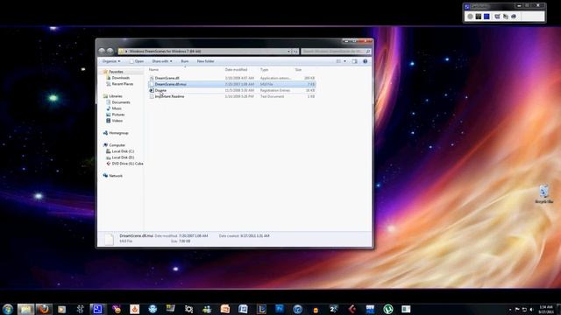
Task: Open Local Disk (D:)
Action: pos(123,157)
